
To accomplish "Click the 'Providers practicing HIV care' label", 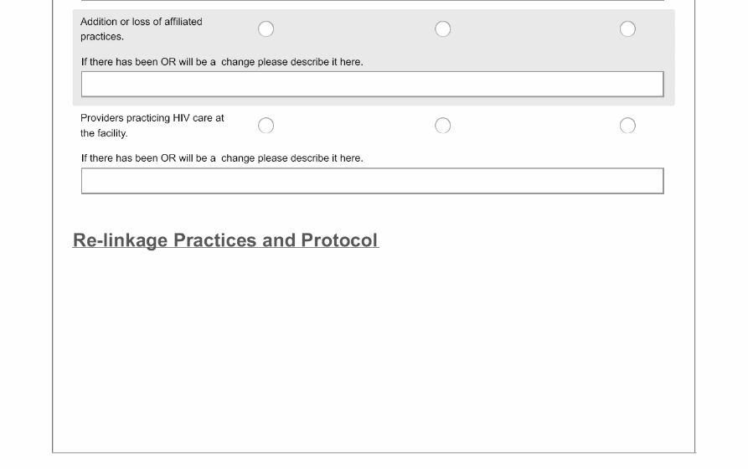I will 152,118.
